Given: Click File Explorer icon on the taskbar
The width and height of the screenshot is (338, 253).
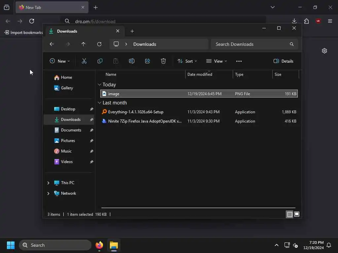Looking at the screenshot, I should [x=114, y=245].
